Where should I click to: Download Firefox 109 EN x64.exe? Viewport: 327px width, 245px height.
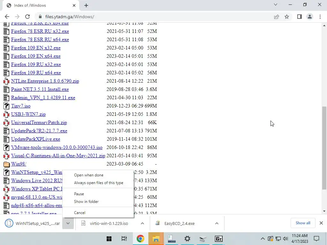pos(36,56)
